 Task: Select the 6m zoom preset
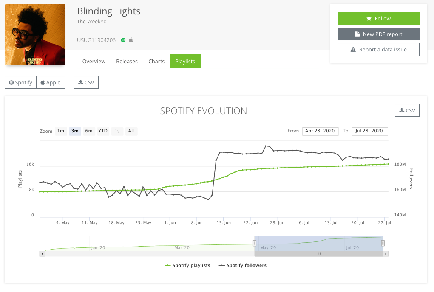(88, 131)
